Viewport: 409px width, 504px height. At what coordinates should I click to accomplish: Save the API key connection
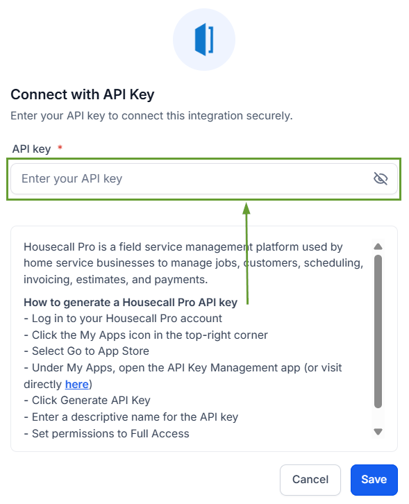374,480
